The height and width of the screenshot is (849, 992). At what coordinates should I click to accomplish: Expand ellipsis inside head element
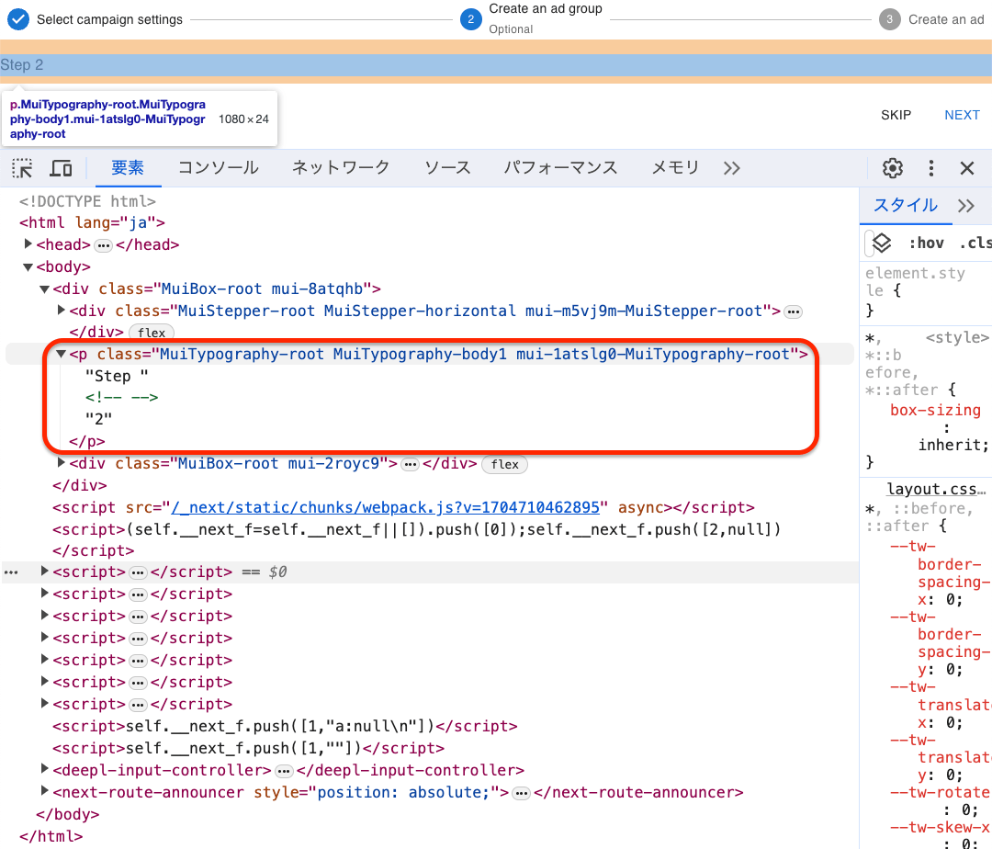click(x=103, y=245)
